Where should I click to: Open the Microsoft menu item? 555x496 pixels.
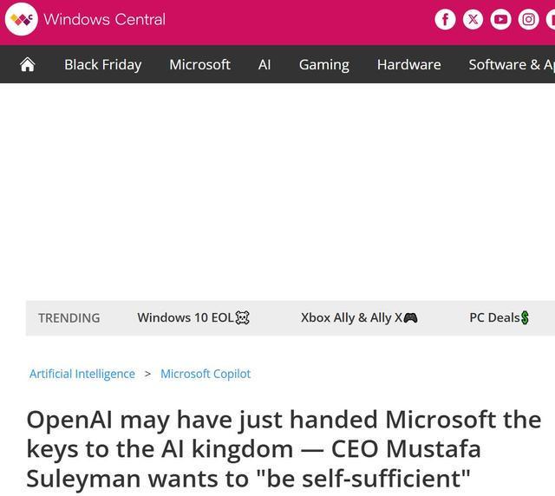199,65
